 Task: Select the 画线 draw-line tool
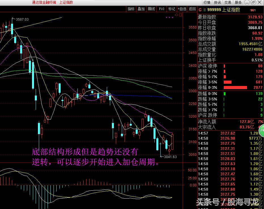151,9
